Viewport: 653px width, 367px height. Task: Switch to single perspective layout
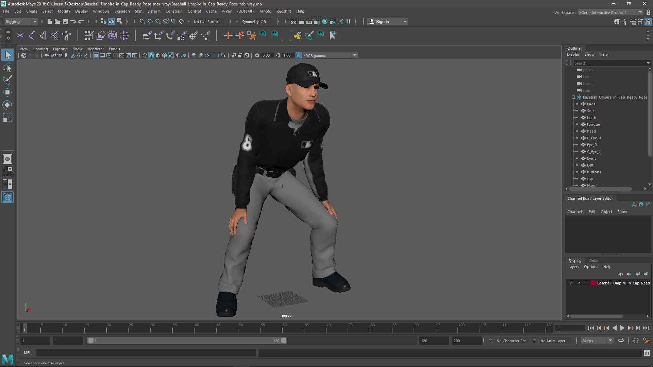click(7, 159)
